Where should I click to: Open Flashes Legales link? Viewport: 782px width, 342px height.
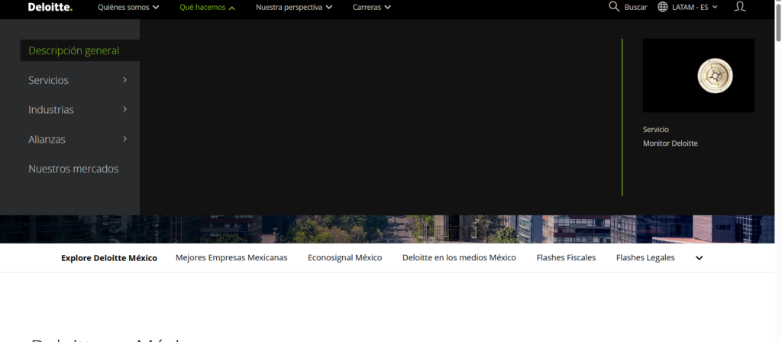coord(645,258)
